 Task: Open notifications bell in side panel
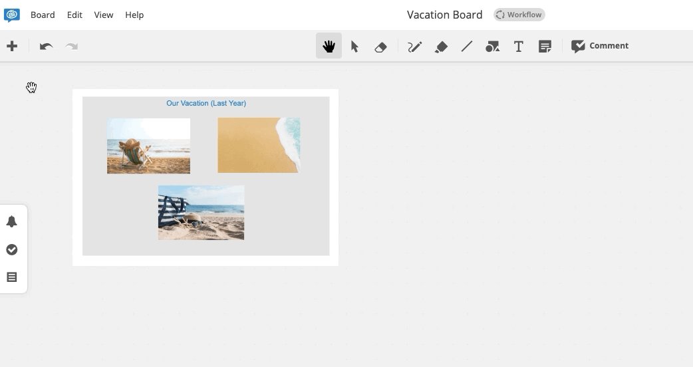[12, 221]
